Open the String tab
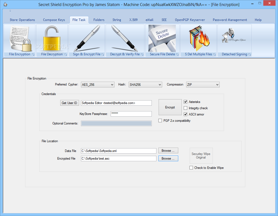Viewport: 278px width, 216px height. (x=117, y=20)
